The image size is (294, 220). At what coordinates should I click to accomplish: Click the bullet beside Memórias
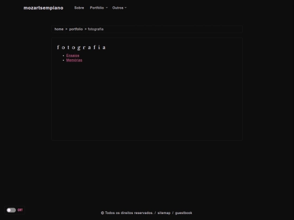[63, 60]
